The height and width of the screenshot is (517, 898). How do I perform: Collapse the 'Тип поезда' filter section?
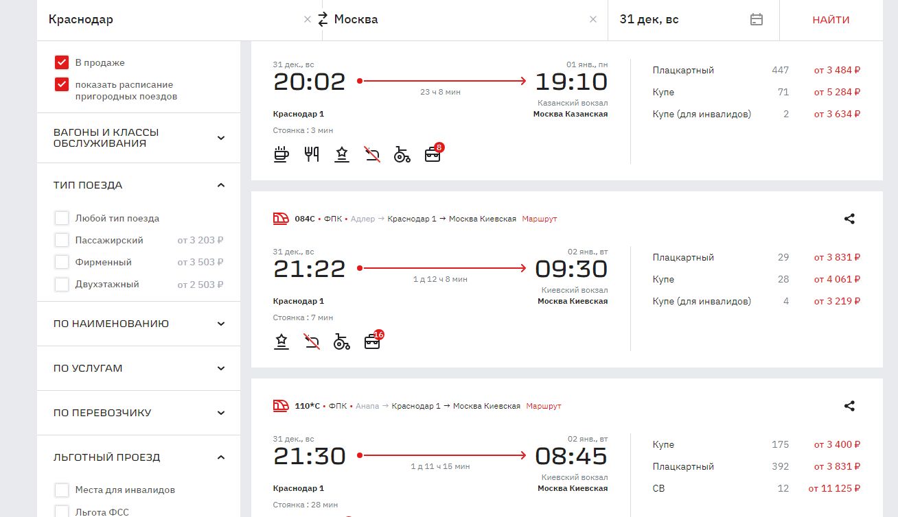[221, 185]
